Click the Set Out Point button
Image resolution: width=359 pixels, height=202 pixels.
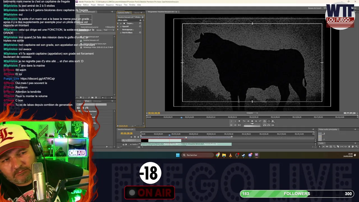[x=235, y=121]
